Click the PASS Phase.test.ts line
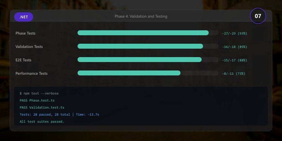 pyautogui.click(x=37, y=100)
